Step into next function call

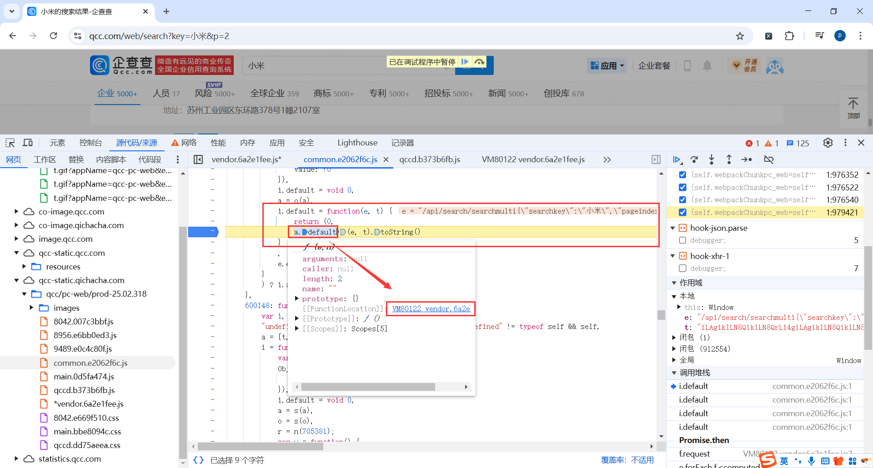(712, 159)
